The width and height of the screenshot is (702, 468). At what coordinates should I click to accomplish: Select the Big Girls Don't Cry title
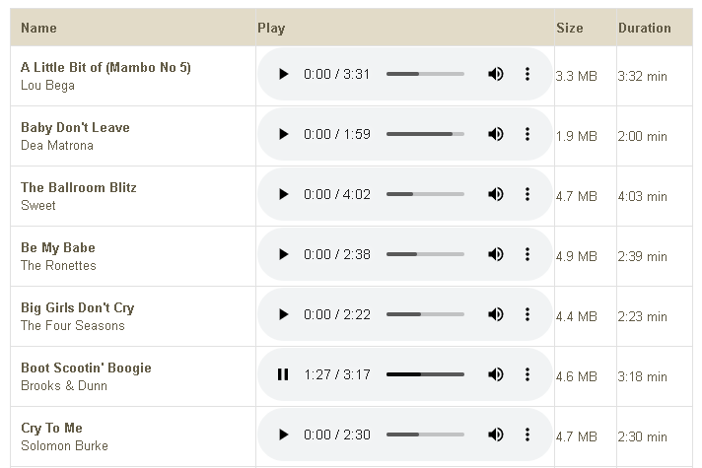(78, 307)
